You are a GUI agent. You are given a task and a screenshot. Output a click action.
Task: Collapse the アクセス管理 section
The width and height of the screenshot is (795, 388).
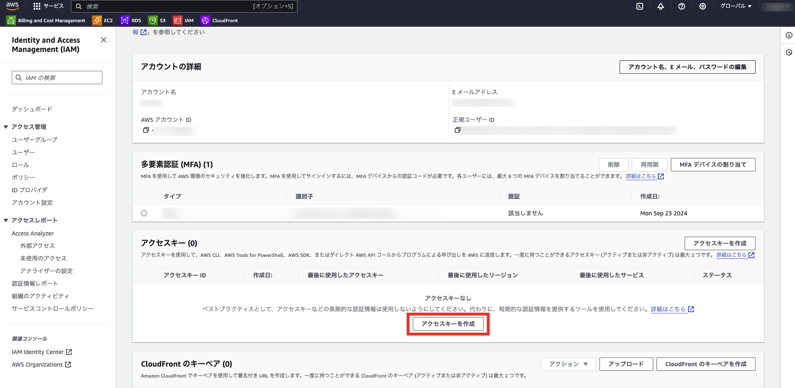coord(6,127)
